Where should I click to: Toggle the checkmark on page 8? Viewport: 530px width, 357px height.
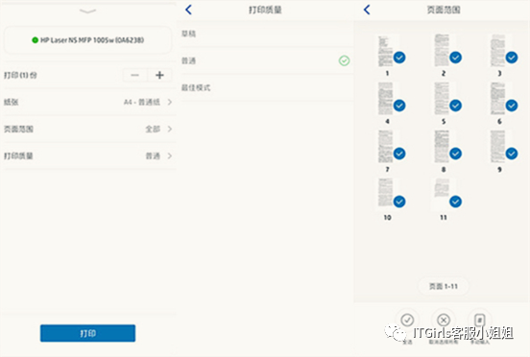[x=456, y=154]
